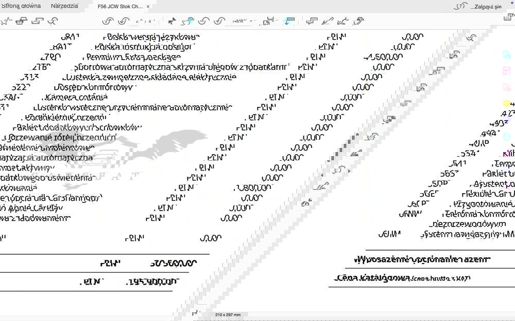This screenshot has height=321, width=515.
Task: Open the Narzędzia tab
Action: click(x=64, y=6)
